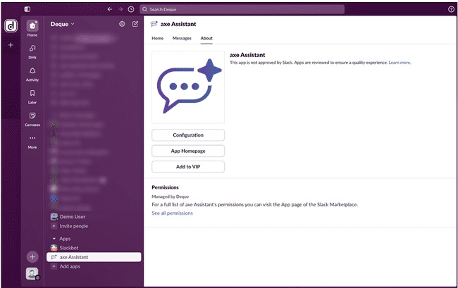Open the Activity bell icon

pos(32,71)
